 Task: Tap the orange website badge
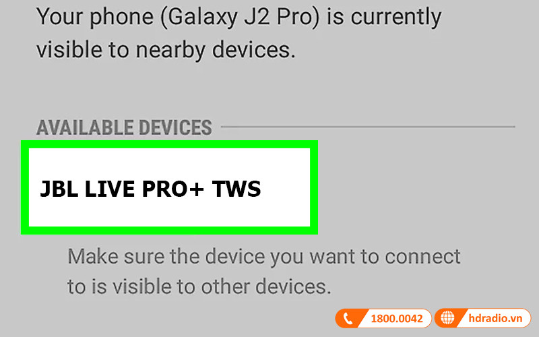[483, 318]
